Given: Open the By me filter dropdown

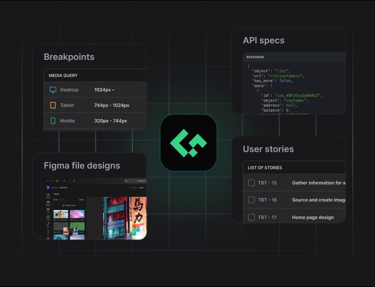Looking at the screenshot, I should pos(55,199).
